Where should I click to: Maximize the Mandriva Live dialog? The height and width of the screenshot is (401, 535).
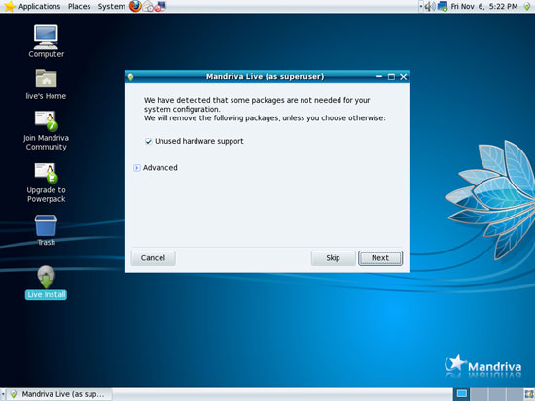pos(391,77)
